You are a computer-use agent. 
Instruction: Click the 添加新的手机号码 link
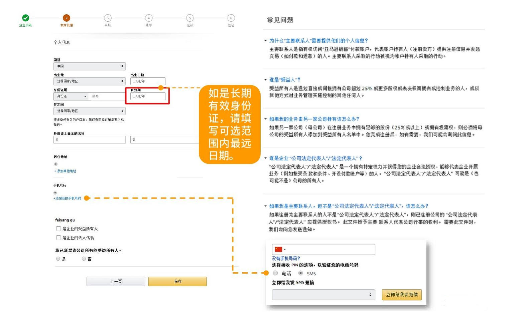(68, 199)
